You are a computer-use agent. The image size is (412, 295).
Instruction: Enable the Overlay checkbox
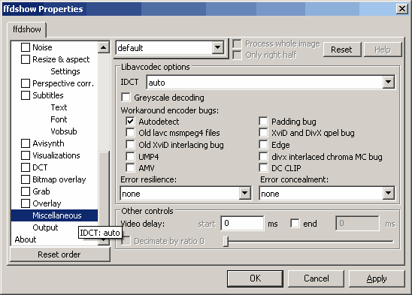pos(26,203)
